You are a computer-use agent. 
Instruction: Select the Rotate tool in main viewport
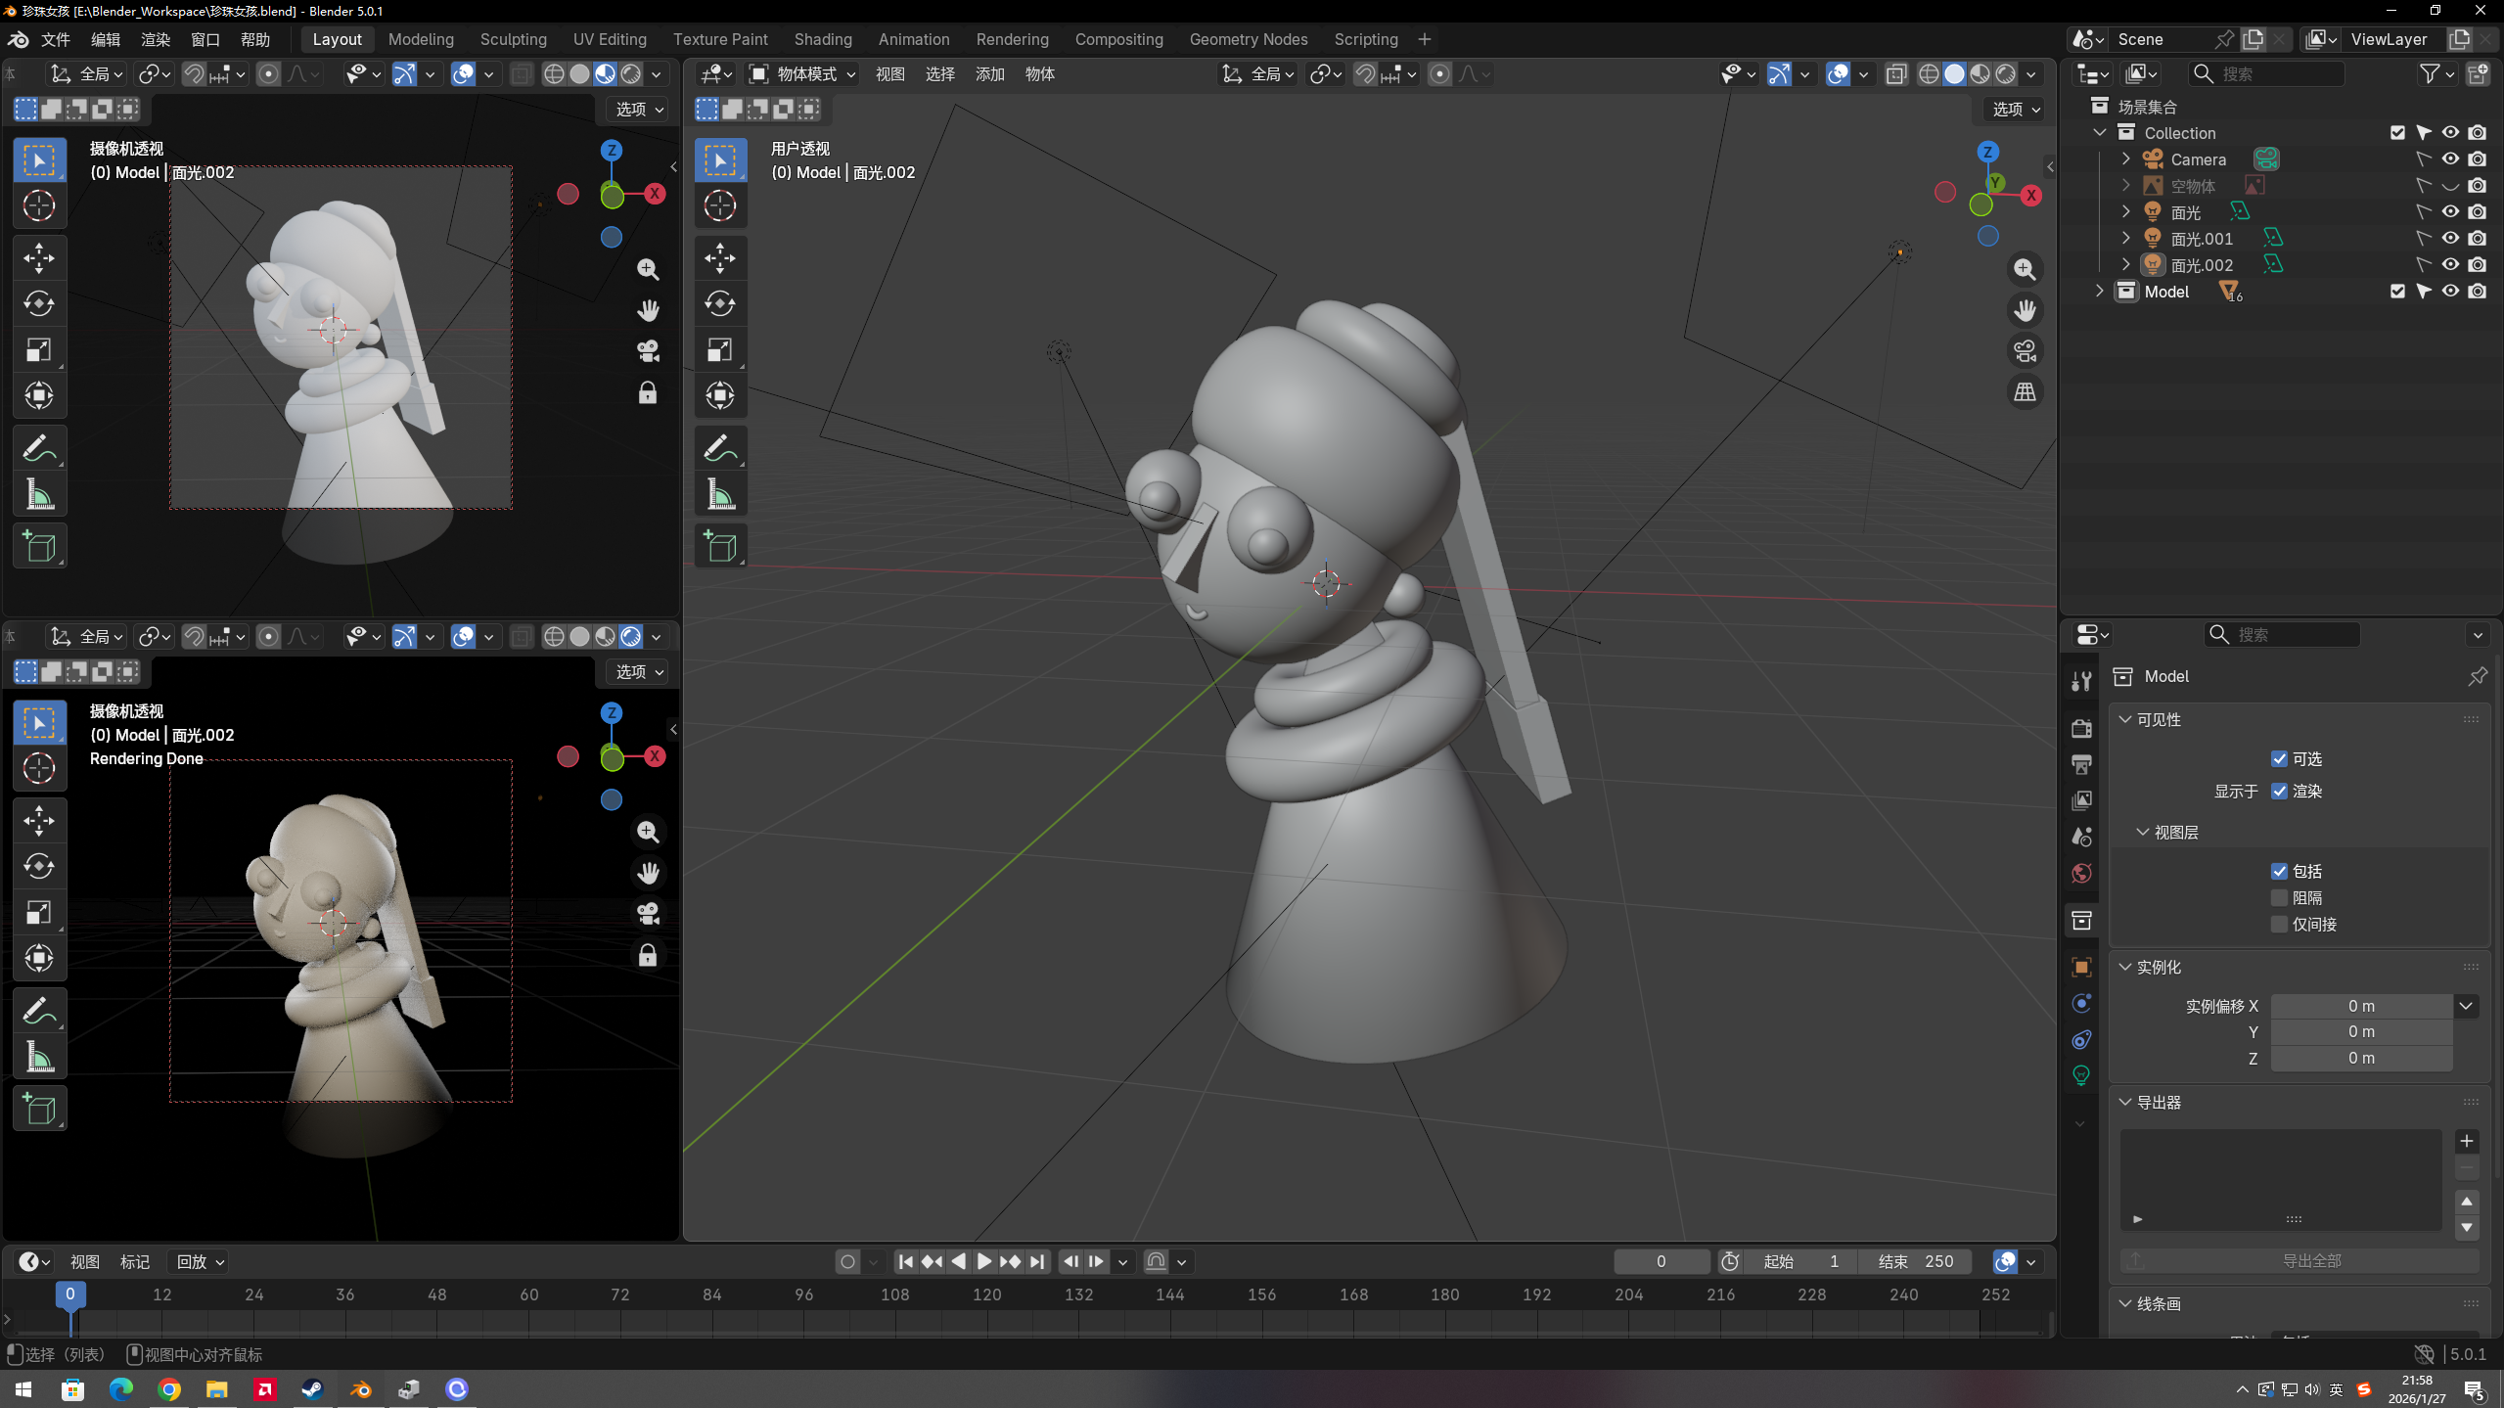[720, 304]
